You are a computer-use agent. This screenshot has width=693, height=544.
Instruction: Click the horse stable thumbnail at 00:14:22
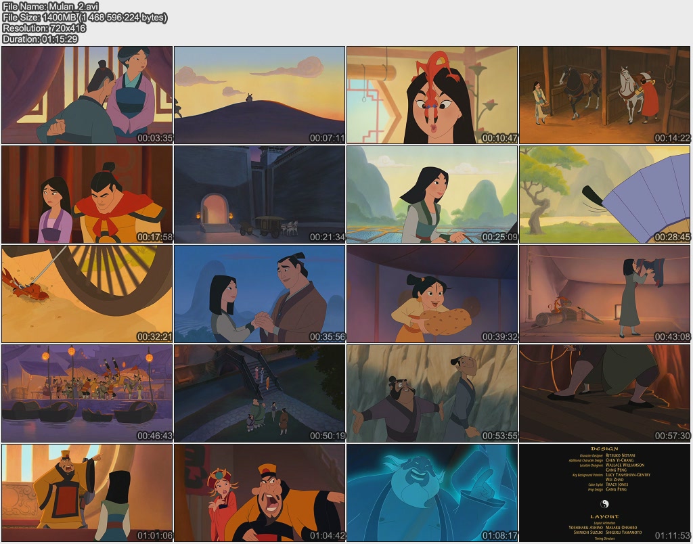click(x=605, y=95)
